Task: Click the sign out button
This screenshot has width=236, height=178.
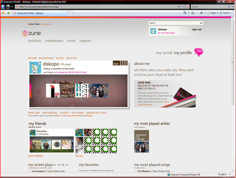Action: (196, 29)
